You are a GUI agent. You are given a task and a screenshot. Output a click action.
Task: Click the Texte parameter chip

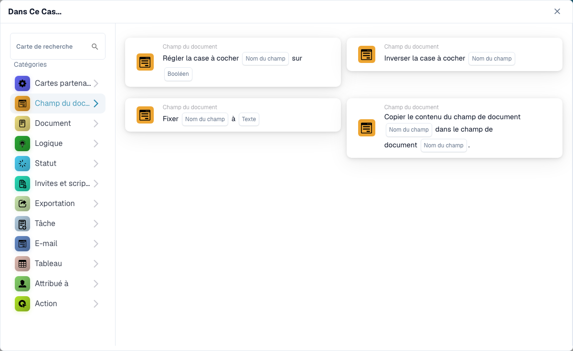coord(249,119)
